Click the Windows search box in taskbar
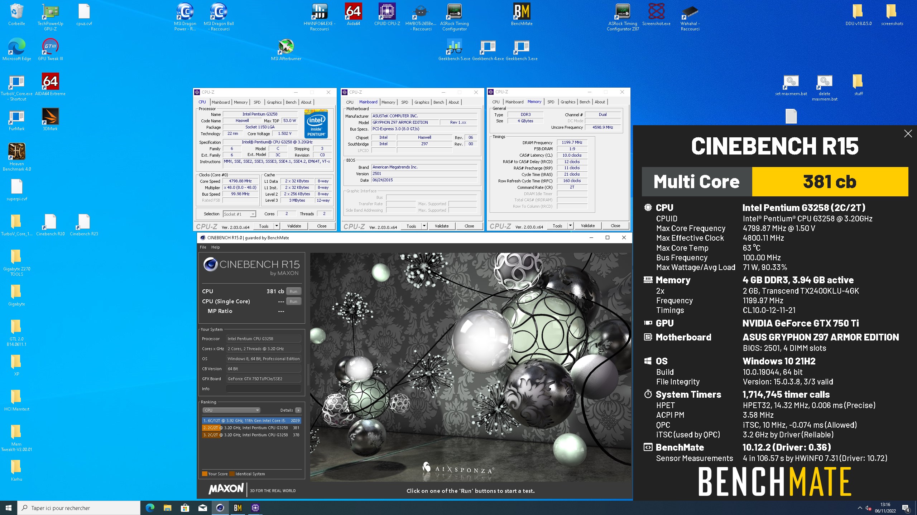Viewport: 917px width, 515px height. click(x=79, y=508)
